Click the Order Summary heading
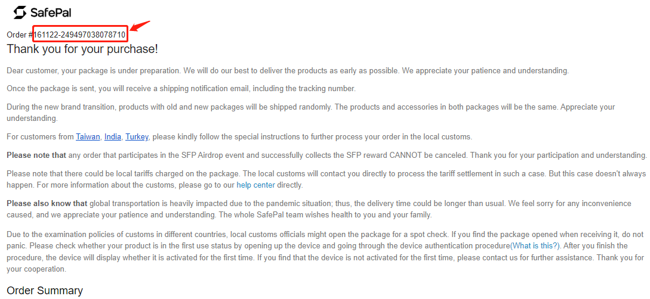The height and width of the screenshot is (299, 650). pyautogui.click(x=45, y=291)
